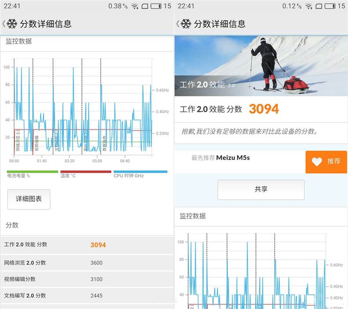Tap the back chevron in left screen header

pyautogui.click(x=4, y=24)
